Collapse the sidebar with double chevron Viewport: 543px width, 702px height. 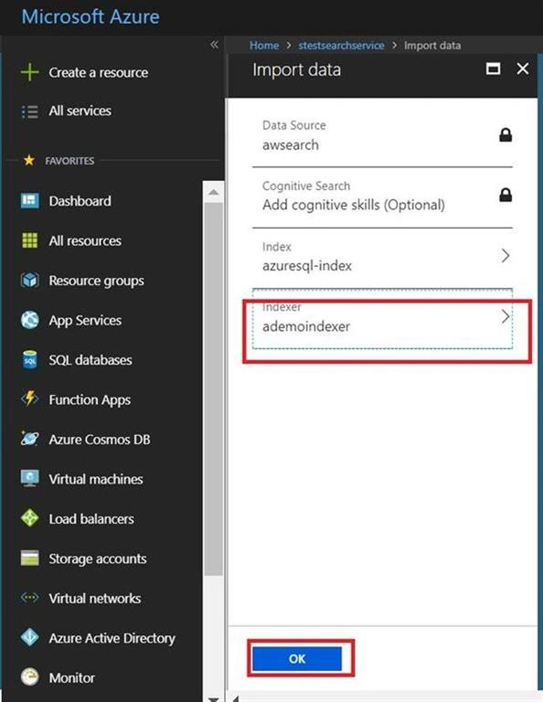[x=215, y=44]
